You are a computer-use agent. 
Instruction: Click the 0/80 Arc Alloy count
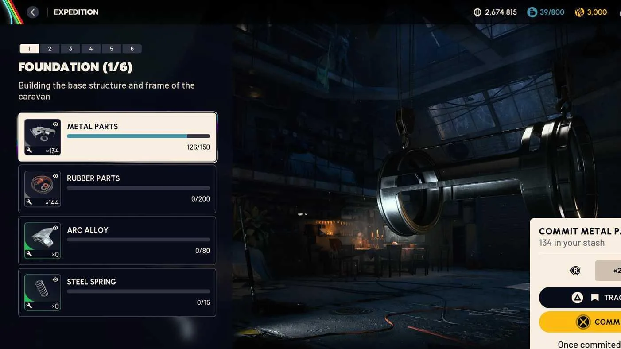pyautogui.click(x=203, y=251)
